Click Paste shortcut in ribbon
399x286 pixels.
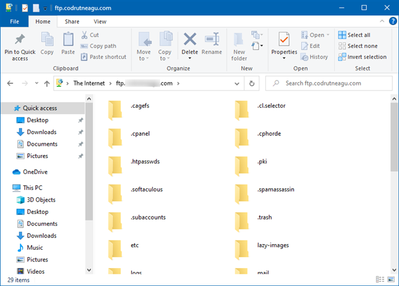(x=103, y=57)
